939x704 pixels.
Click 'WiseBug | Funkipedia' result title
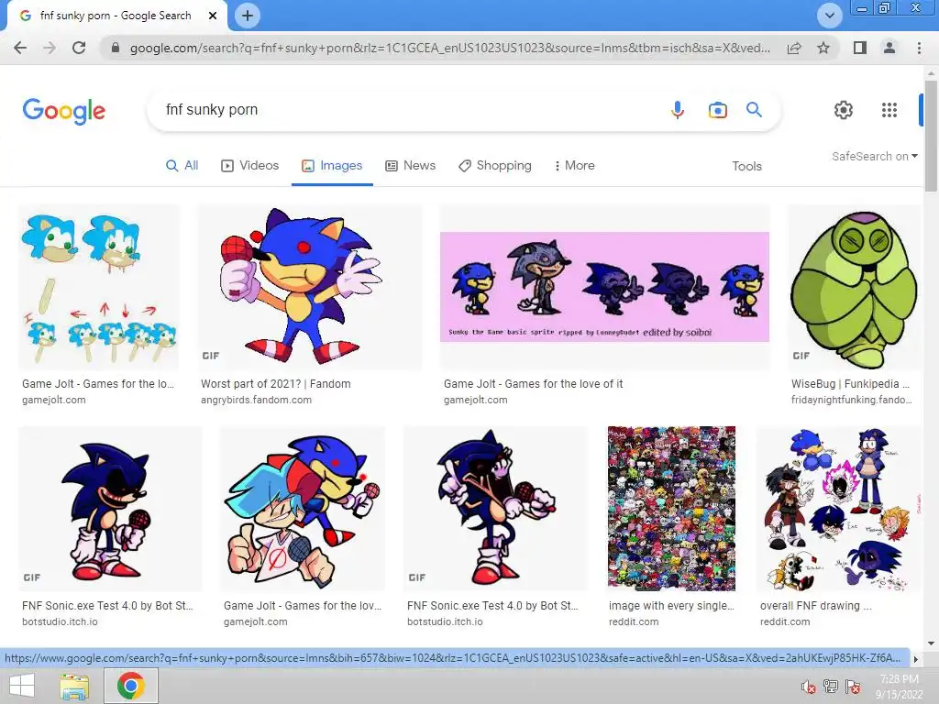pyautogui.click(x=850, y=384)
